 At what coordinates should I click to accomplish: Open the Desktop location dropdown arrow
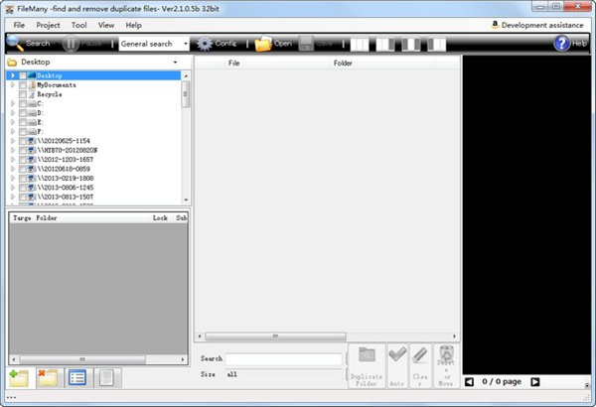click(x=177, y=62)
